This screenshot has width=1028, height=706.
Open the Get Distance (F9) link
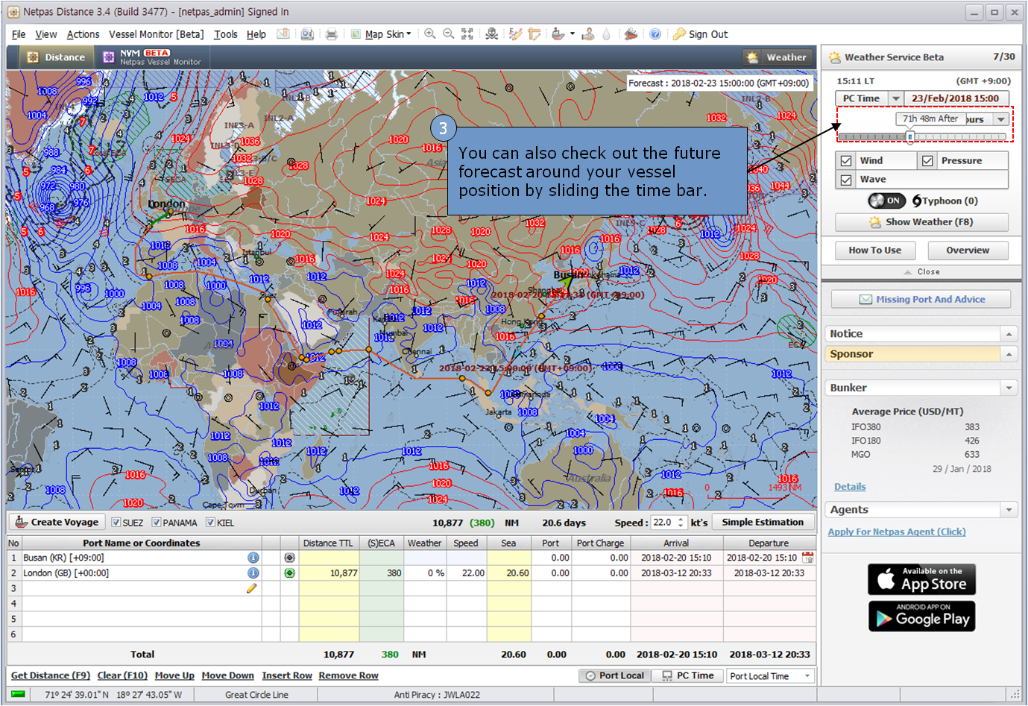(x=50, y=675)
